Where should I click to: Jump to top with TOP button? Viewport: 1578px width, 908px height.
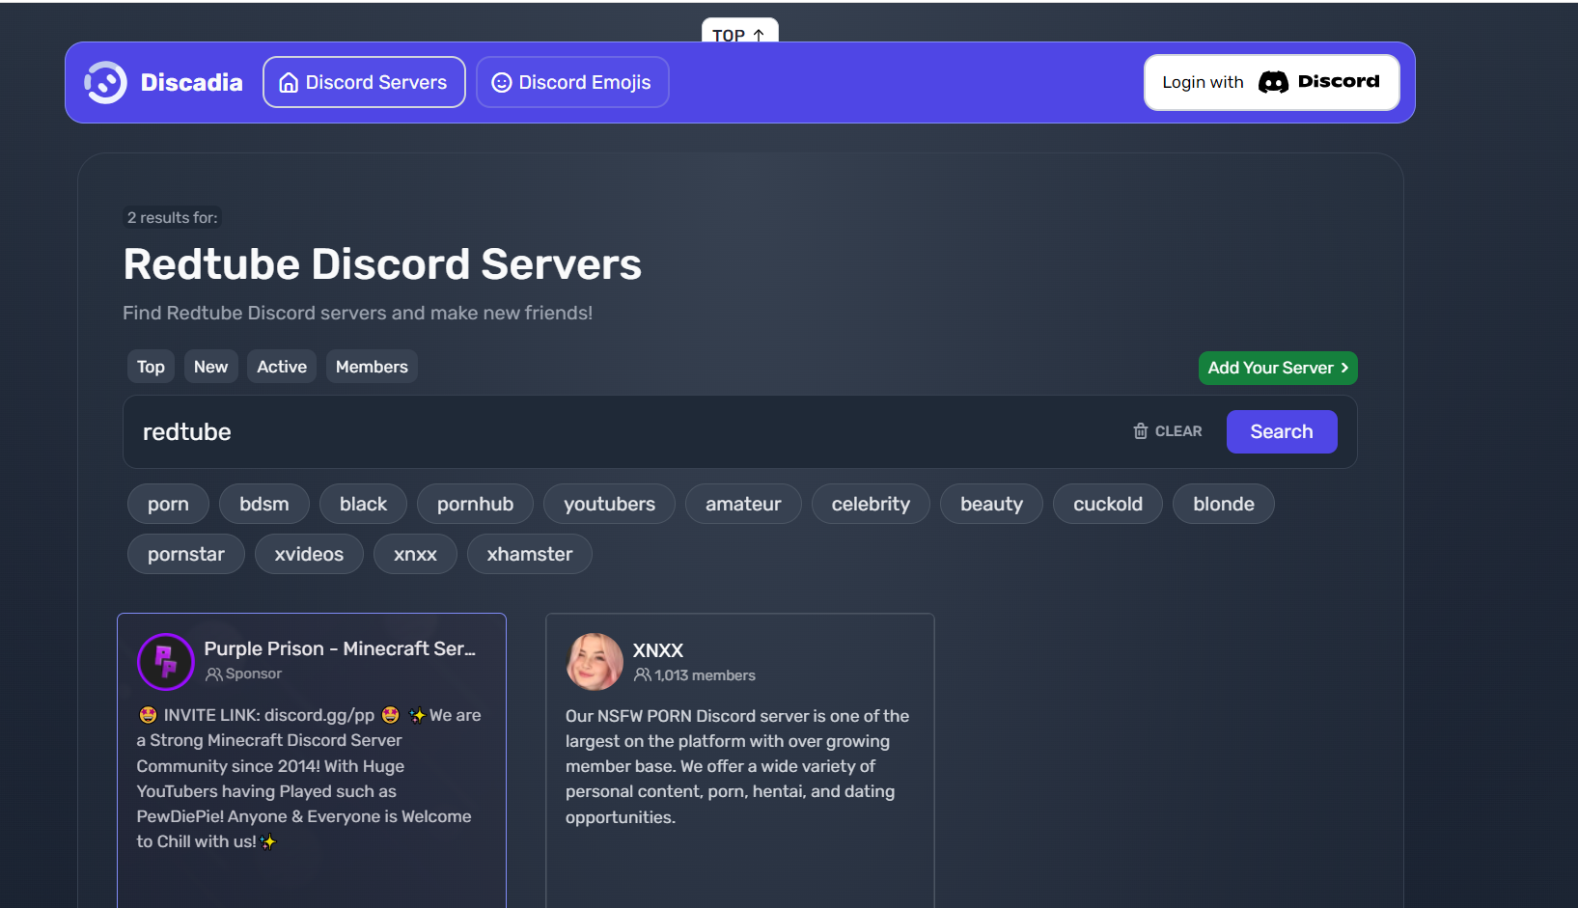(739, 31)
